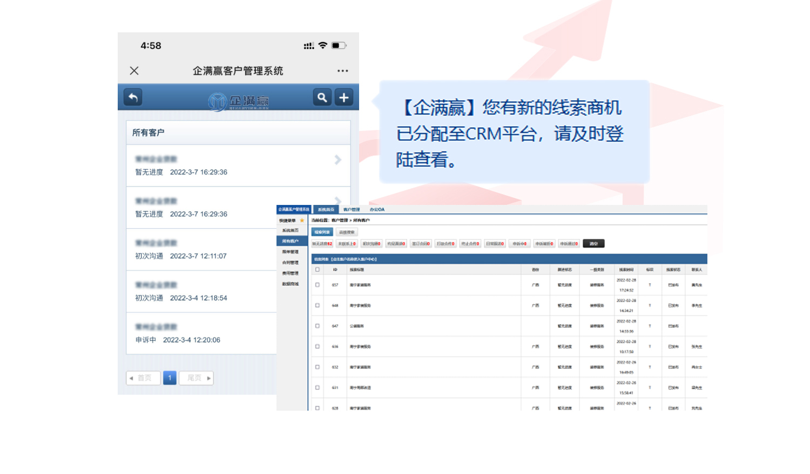Screen dimensions: 810x474
Task: Check the checkbox for lead ID 648
Action: tap(318, 305)
